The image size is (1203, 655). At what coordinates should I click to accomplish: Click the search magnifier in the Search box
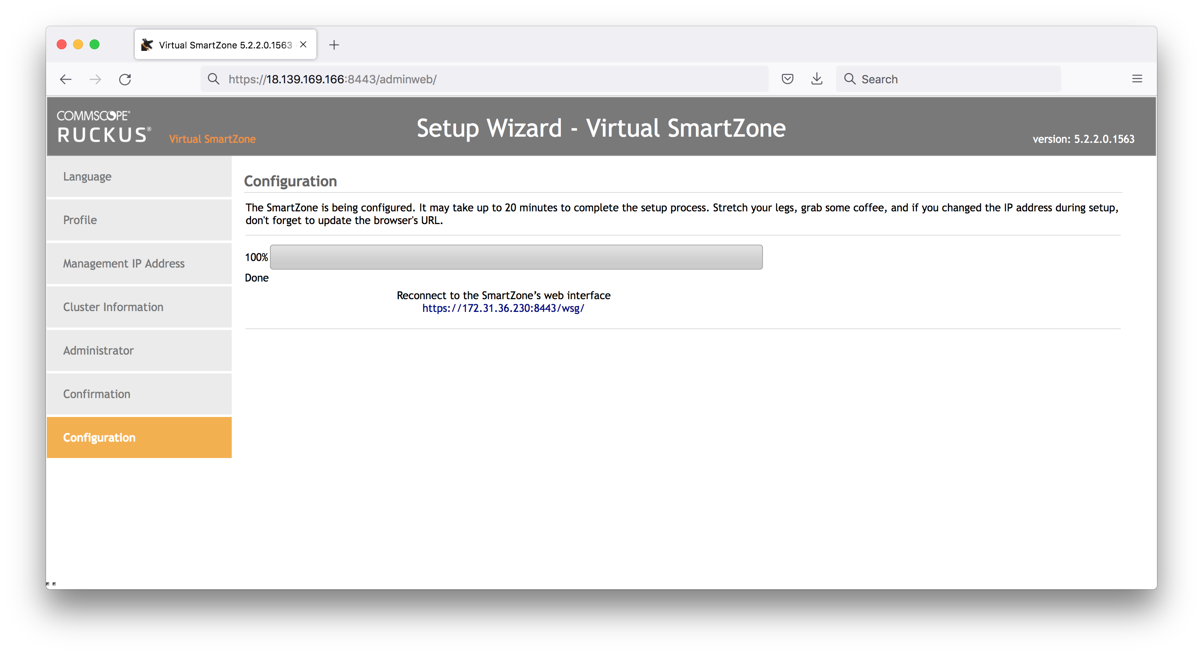[850, 79]
